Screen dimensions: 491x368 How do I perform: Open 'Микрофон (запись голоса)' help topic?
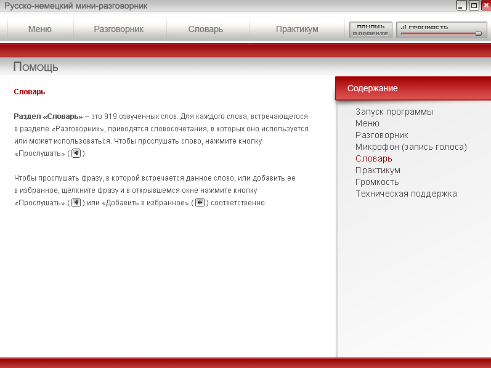[411, 147]
